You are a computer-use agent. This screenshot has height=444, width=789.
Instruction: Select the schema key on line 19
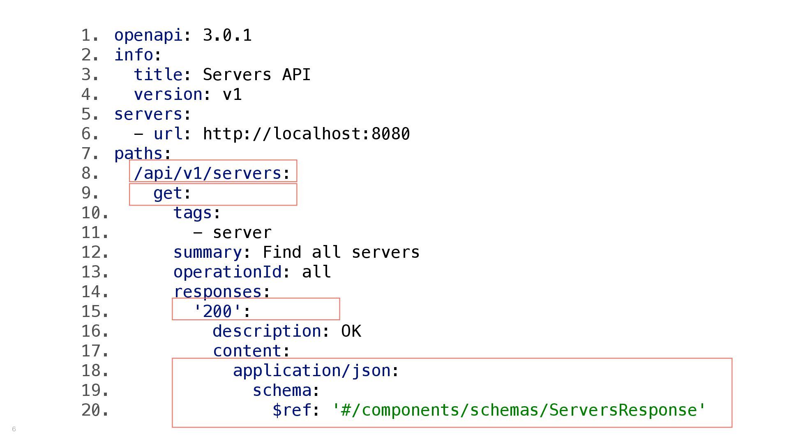pos(282,391)
